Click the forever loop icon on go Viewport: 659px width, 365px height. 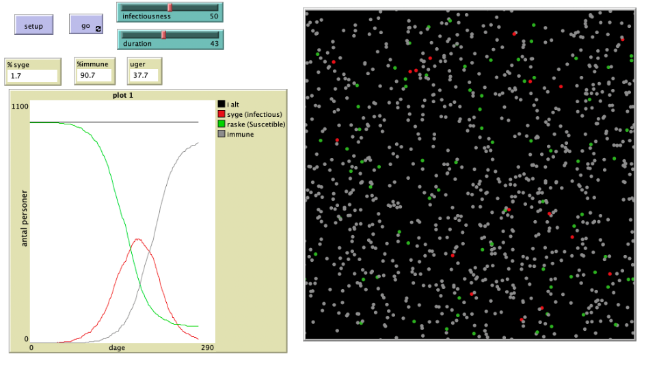[99, 28]
